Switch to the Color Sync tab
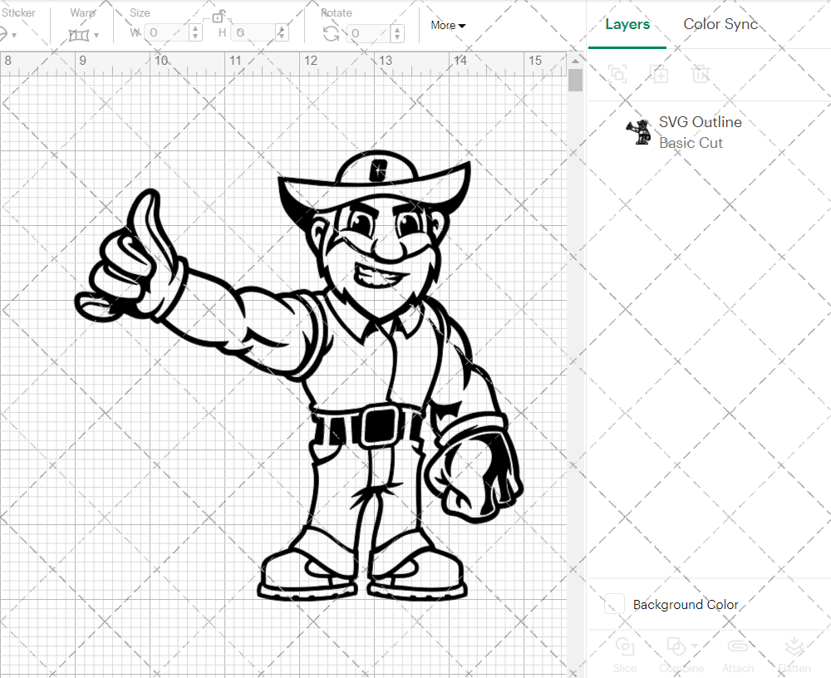This screenshot has width=831, height=678. point(720,24)
